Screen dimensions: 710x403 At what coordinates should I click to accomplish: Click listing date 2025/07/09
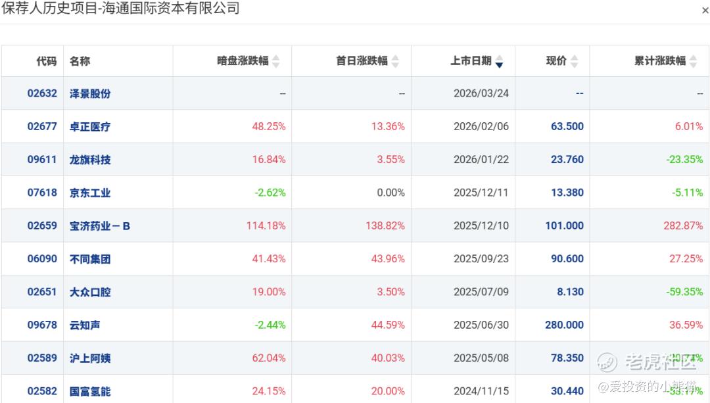tap(481, 292)
